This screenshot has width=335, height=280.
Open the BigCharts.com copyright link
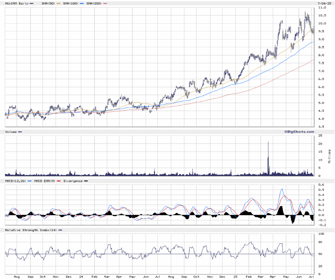coord(299,132)
